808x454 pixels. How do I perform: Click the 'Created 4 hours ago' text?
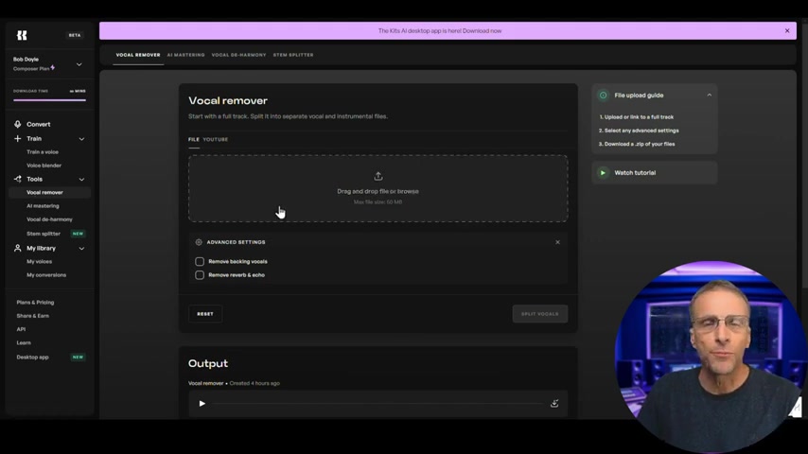coord(255,383)
